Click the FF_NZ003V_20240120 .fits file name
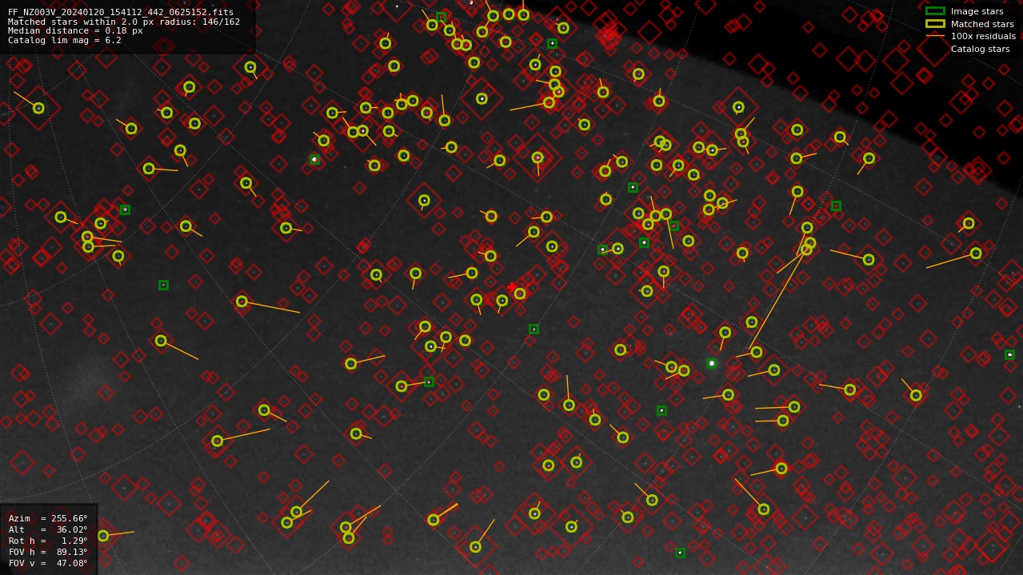Viewport: 1023px width, 575px height. pyautogui.click(x=121, y=12)
